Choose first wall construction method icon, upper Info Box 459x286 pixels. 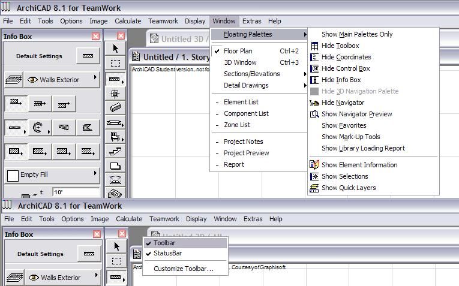pyautogui.click(x=16, y=103)
